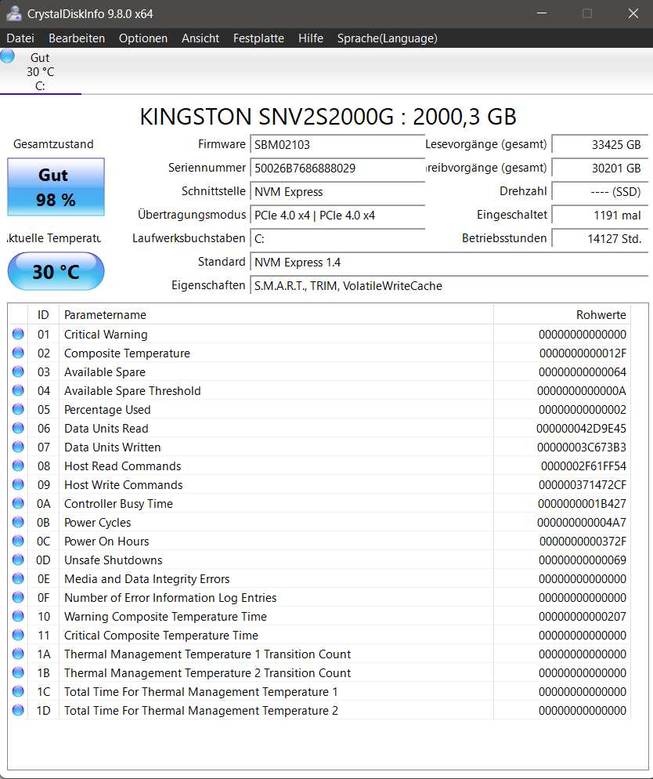Click the blue status orb in drive tab
Image resolution: width=653 pixels, height=779 pixels.
[8, 56]
